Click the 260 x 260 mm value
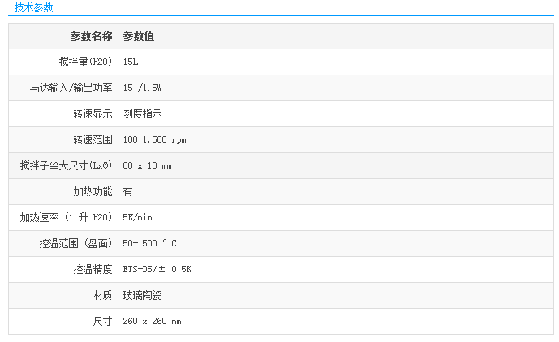 [152, 321]
